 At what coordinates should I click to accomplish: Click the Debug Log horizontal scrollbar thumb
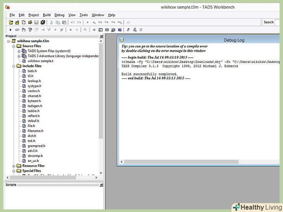[181, 162]
